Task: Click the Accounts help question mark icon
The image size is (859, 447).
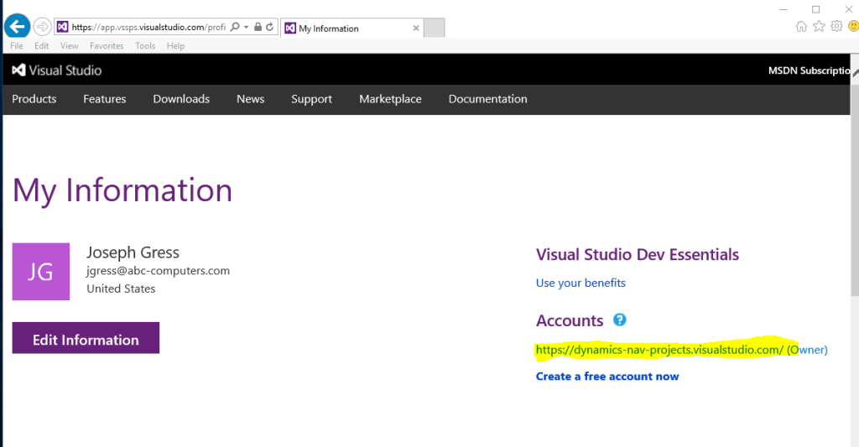Action: pos(620,320)
